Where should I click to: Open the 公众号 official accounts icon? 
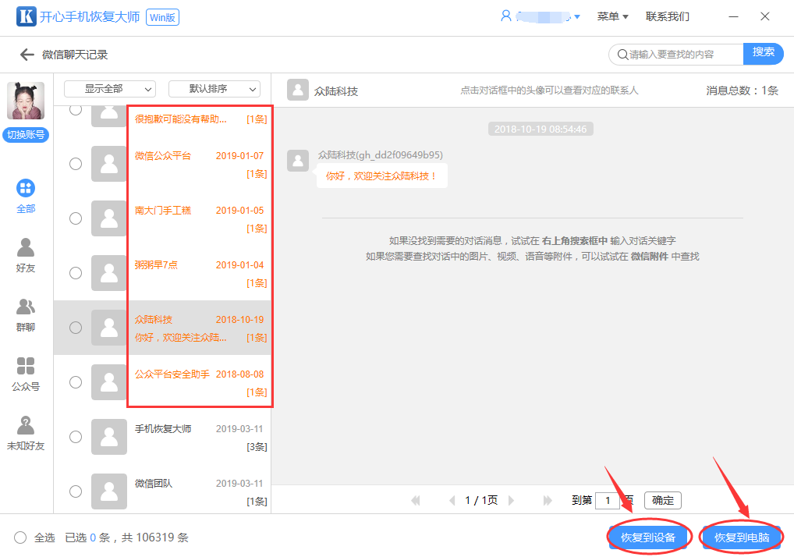[25, 366]
